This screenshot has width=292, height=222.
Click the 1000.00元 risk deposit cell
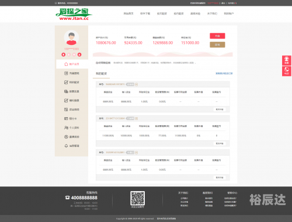click(x=144, y=136)
